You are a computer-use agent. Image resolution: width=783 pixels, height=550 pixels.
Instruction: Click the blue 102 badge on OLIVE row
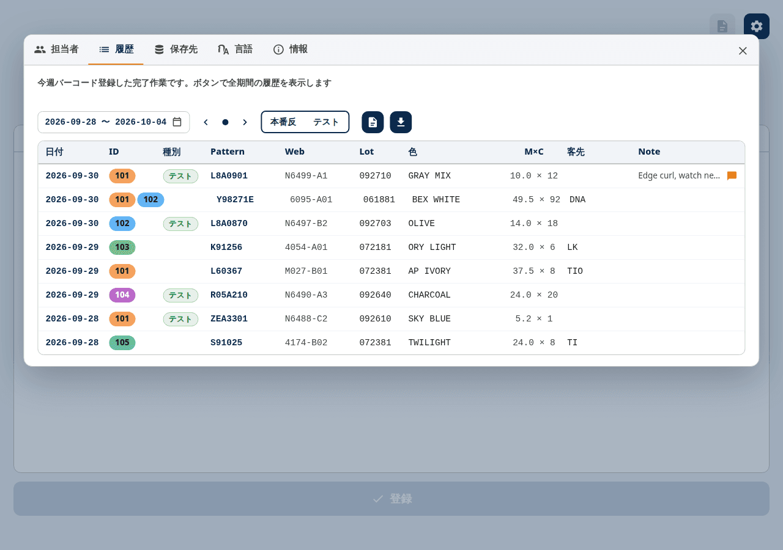tap(122, 224)
